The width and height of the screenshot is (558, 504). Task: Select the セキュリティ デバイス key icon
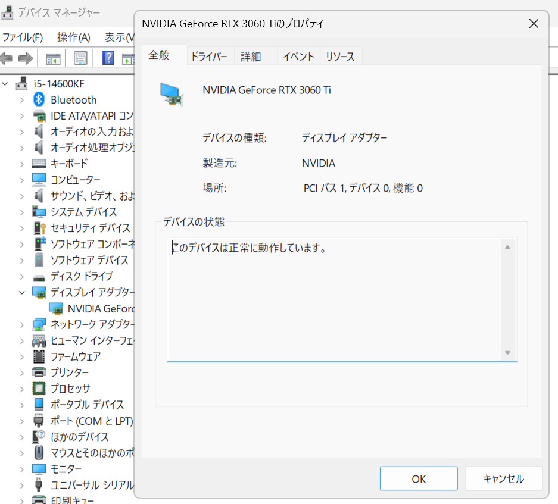click(39, 228)
